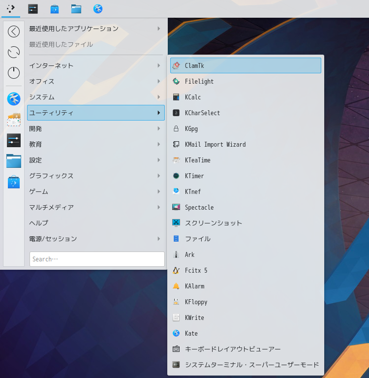Launch Kate from its icon

click(x=176, y=333)
